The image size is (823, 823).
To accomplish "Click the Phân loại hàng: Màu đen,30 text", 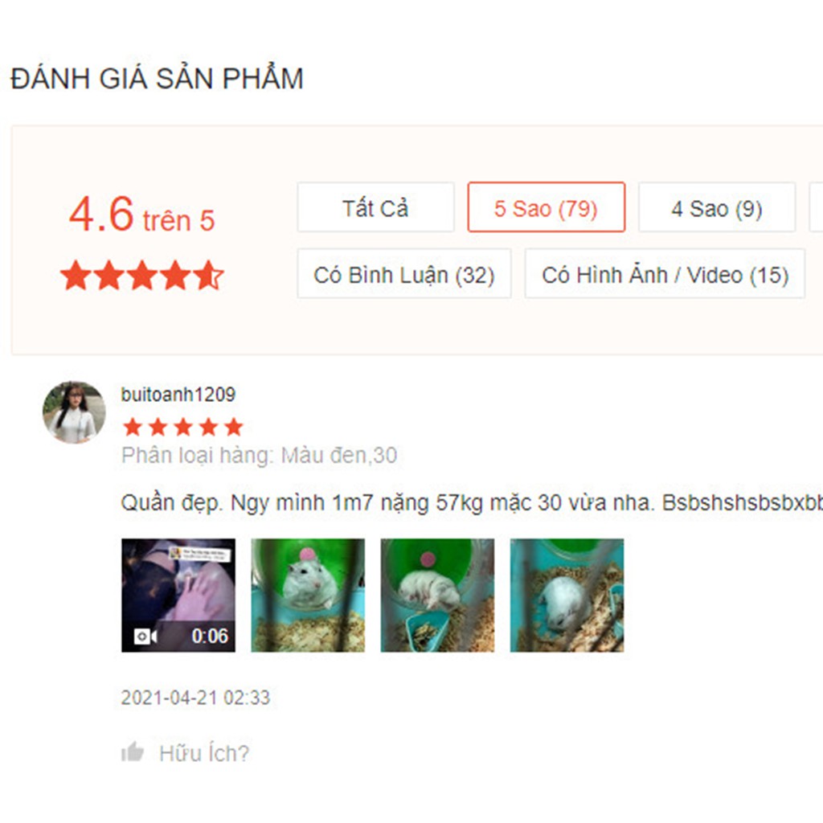I will coord(260,455).
